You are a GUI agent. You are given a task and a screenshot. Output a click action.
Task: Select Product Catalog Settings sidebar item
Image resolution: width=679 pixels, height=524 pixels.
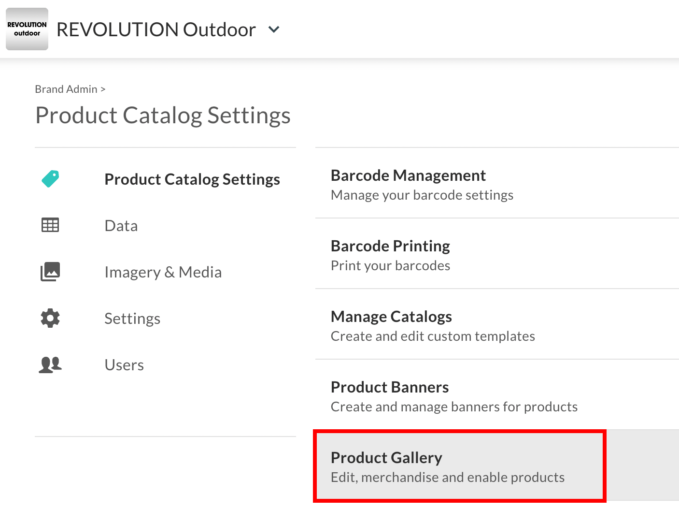point(192,179)
